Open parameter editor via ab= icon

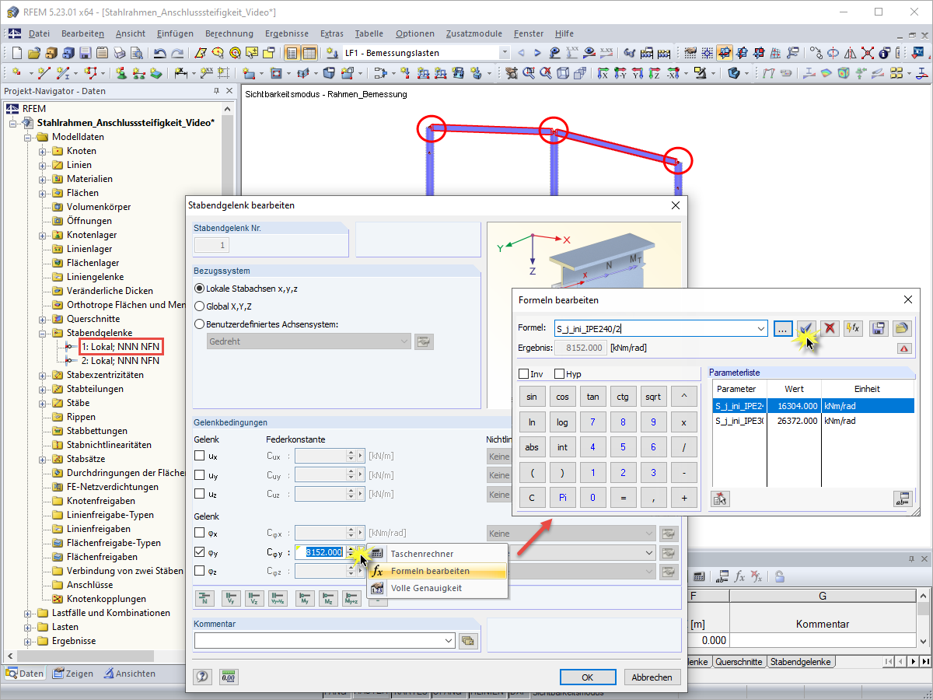(902, 499)
